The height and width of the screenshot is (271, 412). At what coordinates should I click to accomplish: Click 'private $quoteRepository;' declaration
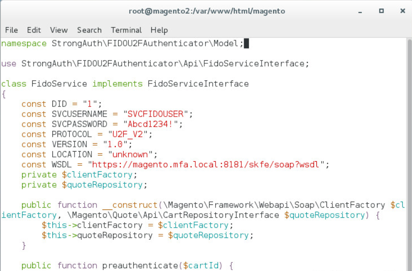(x=84, y=185)
